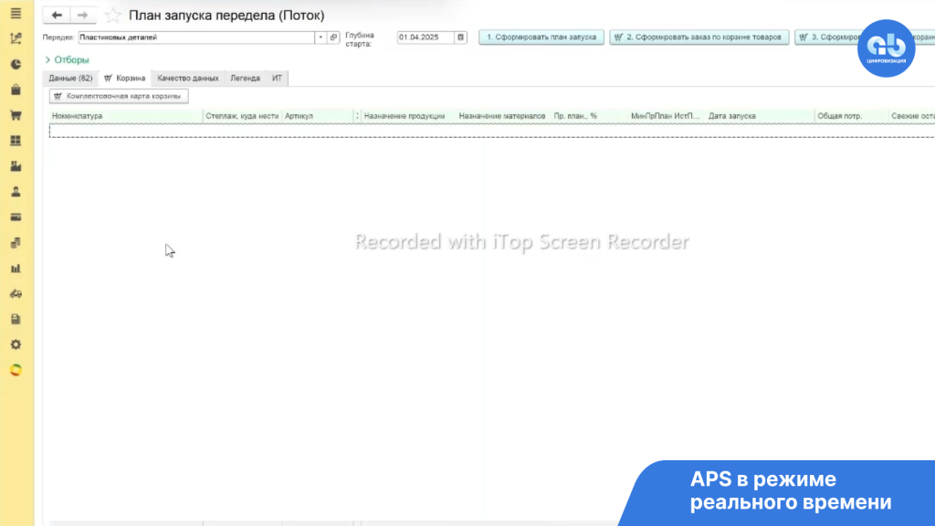Click the Номенклатура column header
Viewport: 935px width, 526px height.
coord(126,116)
